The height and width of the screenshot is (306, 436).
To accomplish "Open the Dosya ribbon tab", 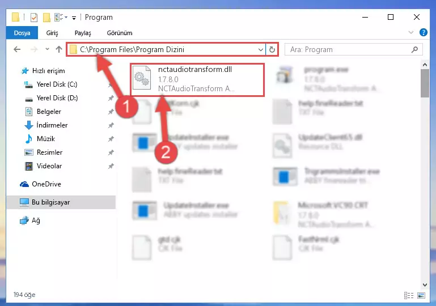I will click(22, 33).
